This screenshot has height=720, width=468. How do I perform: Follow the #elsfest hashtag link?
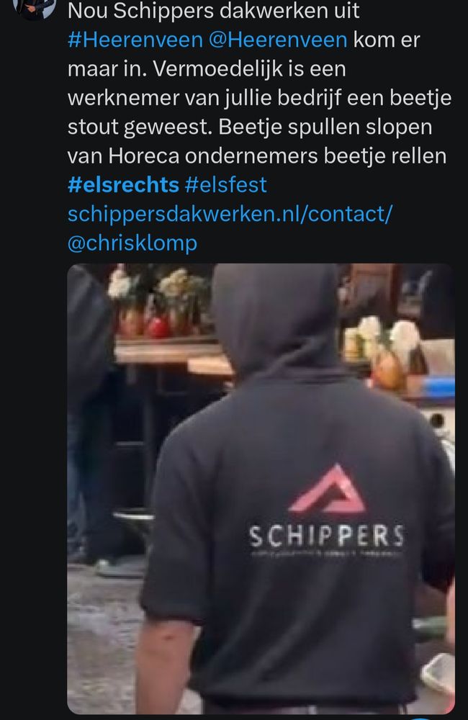pyautogui.click(x=225, y=184)
